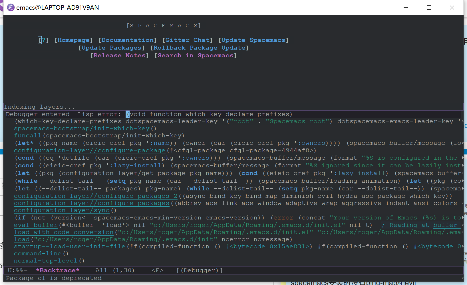Click the [?] help shortcut on the home buffer
This screenshot has height=285, width=467.
click(x=43, y=40)
